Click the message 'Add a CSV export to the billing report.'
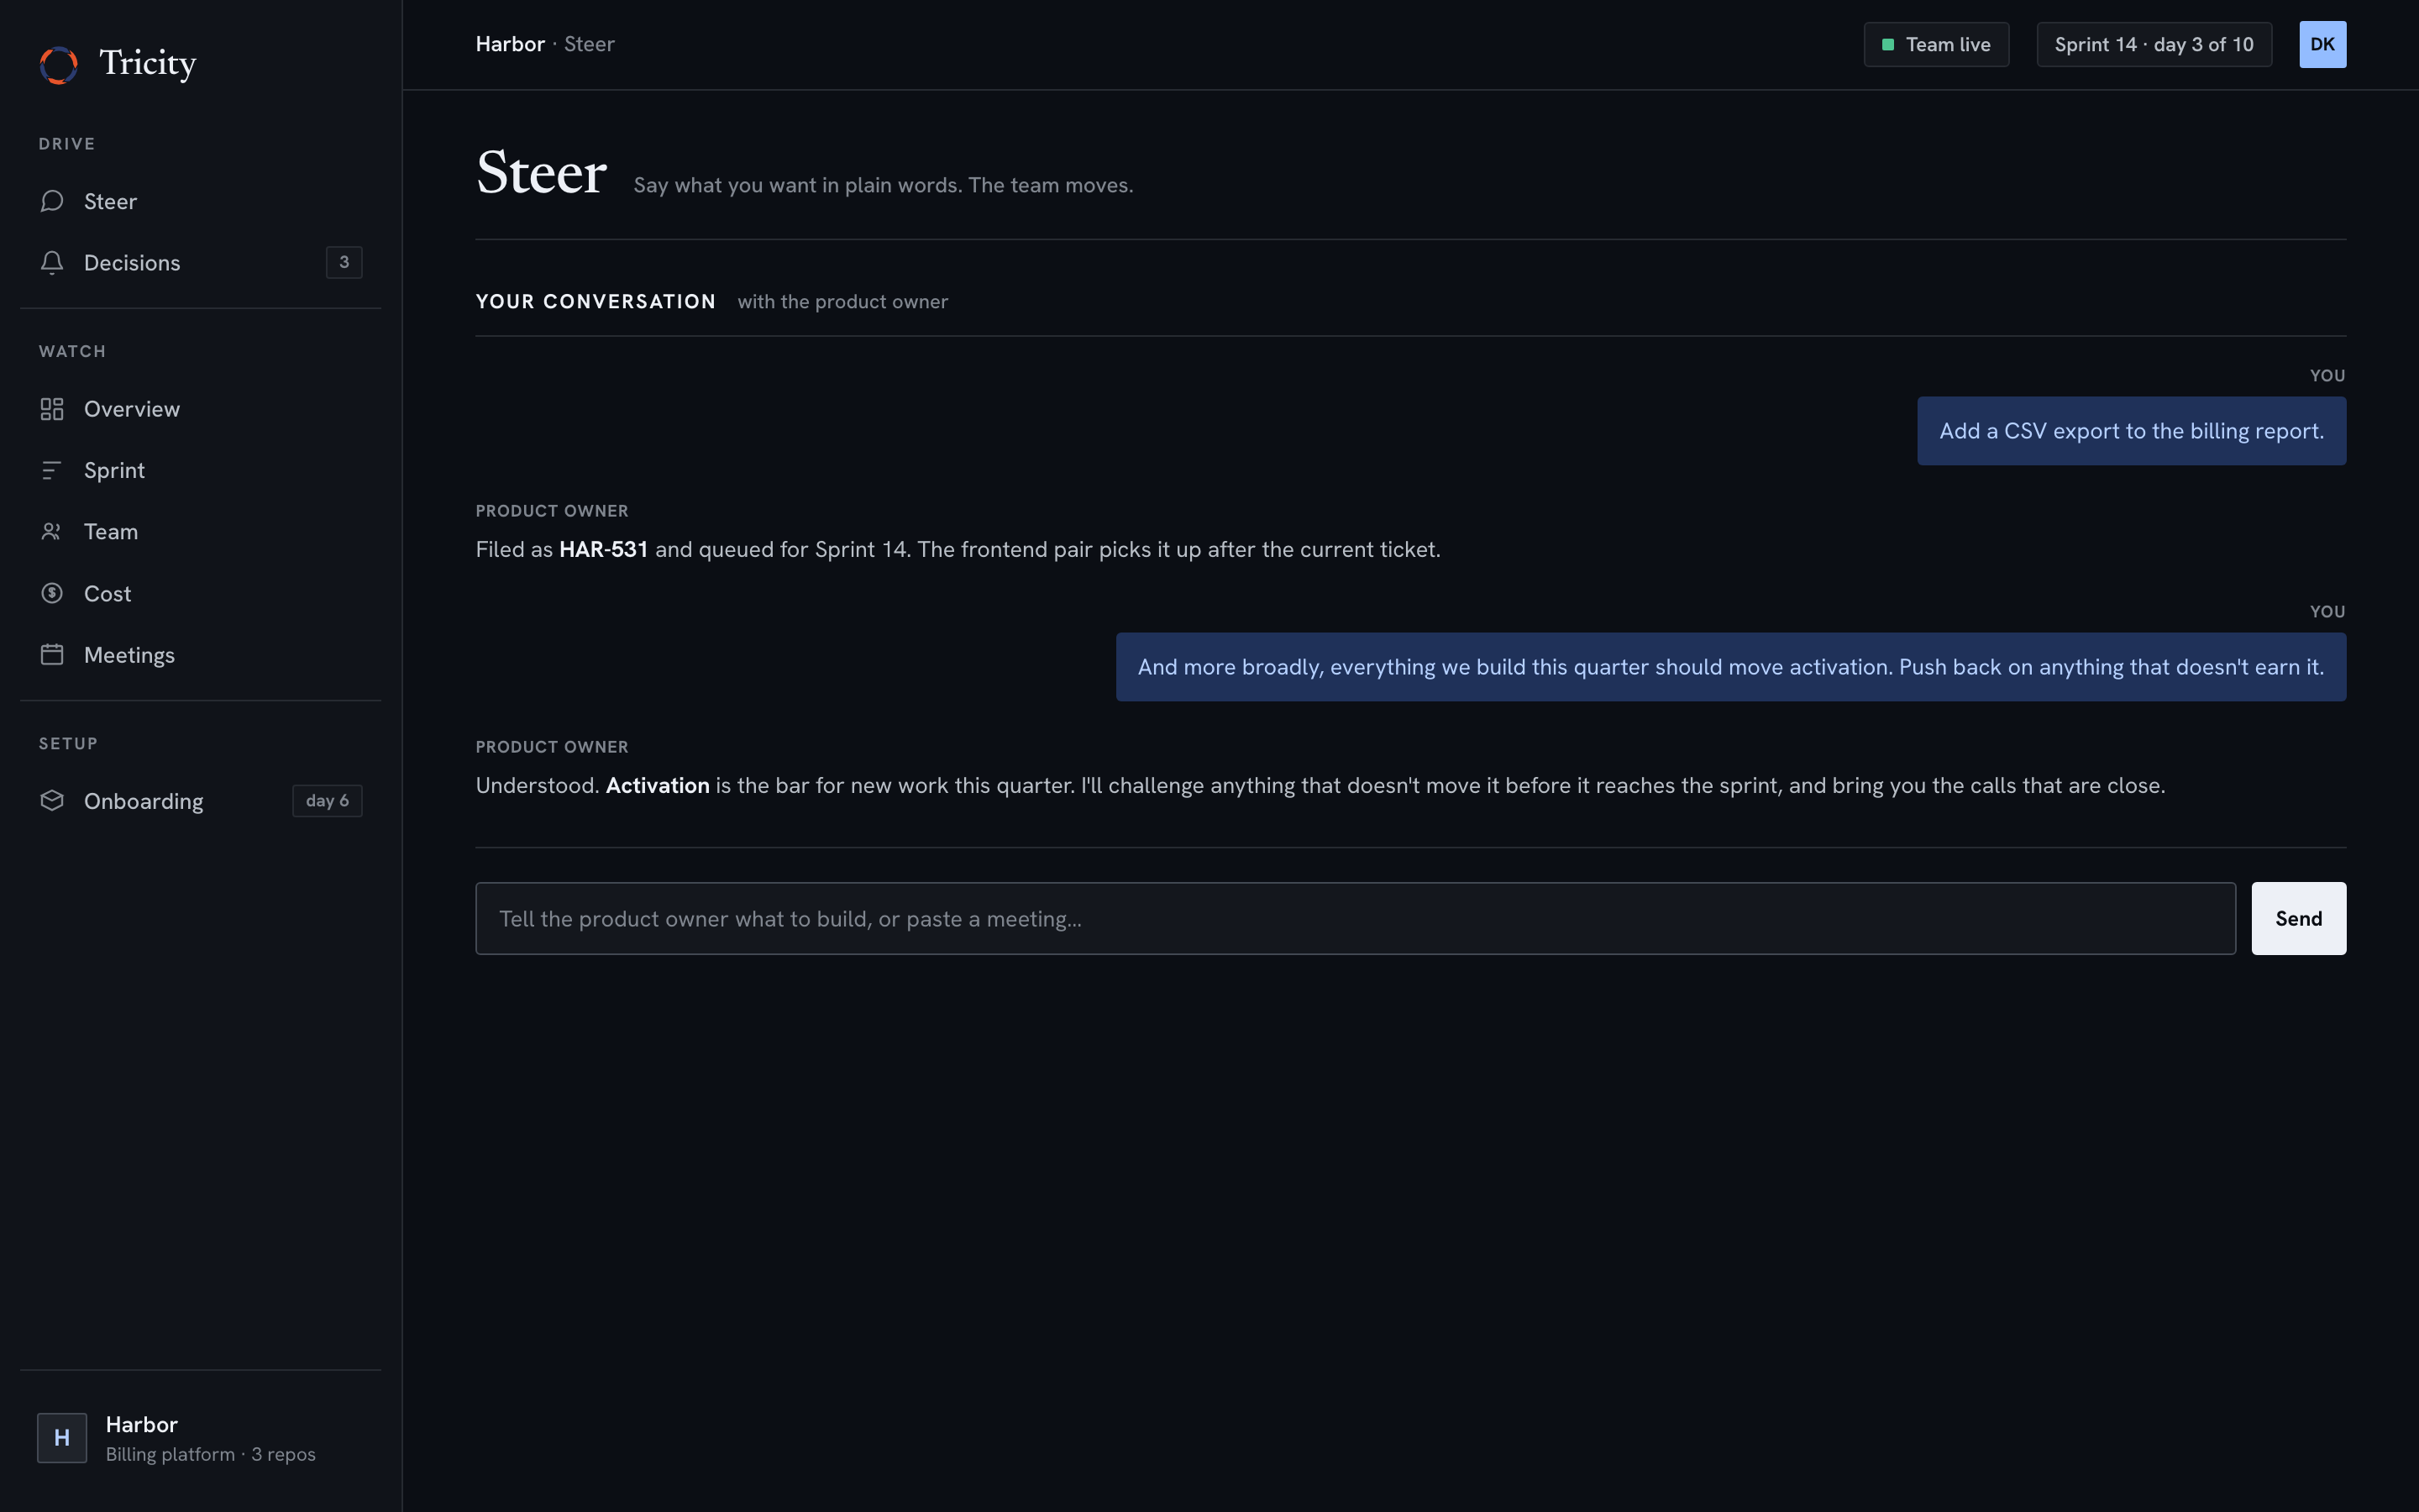This screenshot has height=1512, width=2419. coord(2131,431)
